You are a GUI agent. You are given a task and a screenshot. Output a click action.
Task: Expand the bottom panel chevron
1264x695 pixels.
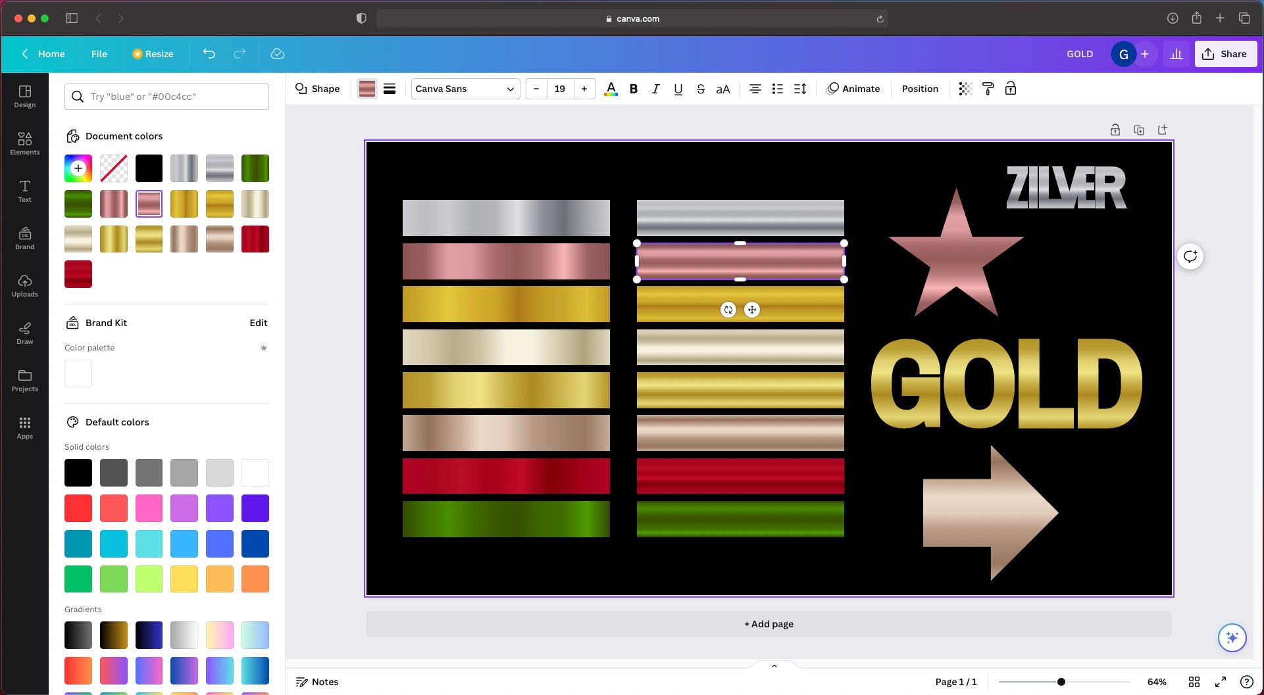pyautogui.click(x=774, y=665)
